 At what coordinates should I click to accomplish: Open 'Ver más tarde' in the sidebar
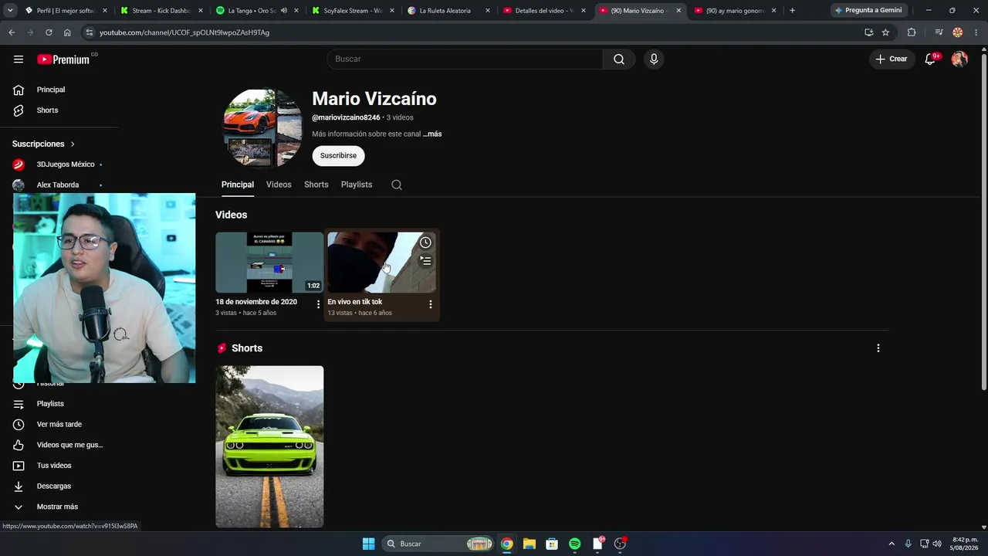pyautogui.click(x=59, y=425)
